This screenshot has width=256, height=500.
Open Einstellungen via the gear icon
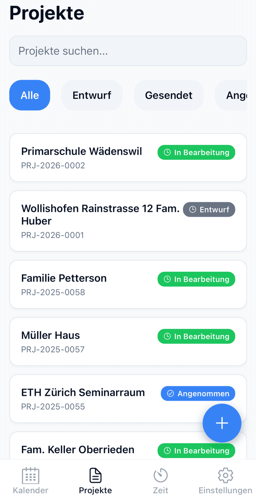coord(225,475)
